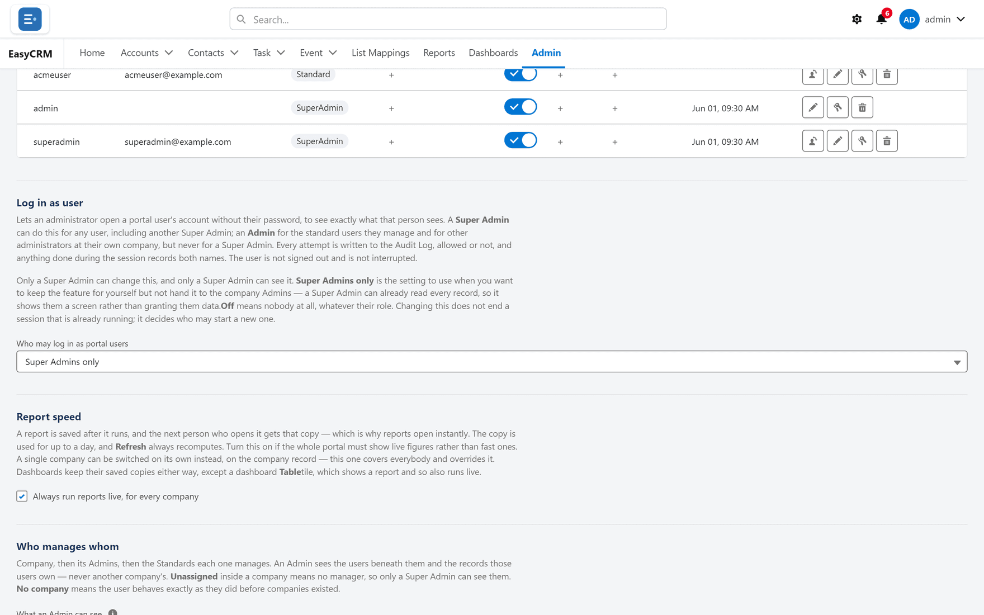Viewport: 984px width, 615px height.
Task: Toggle active switch for admin
Action: pyautogui.click(x=521, y=107)
